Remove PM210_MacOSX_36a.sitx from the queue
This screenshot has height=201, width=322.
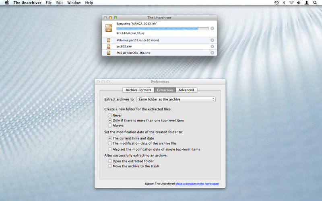coord(212,53)
